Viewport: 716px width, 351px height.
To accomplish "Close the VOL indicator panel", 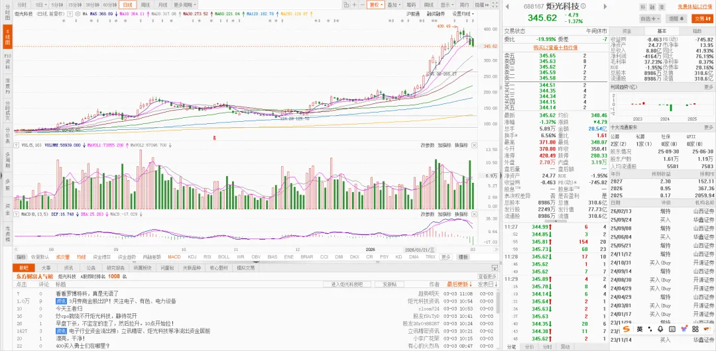I will [475, 145].
